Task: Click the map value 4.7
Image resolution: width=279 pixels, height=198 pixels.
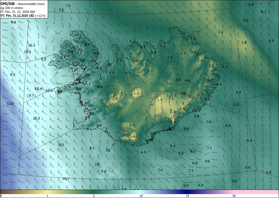Action: pos(87,44)
